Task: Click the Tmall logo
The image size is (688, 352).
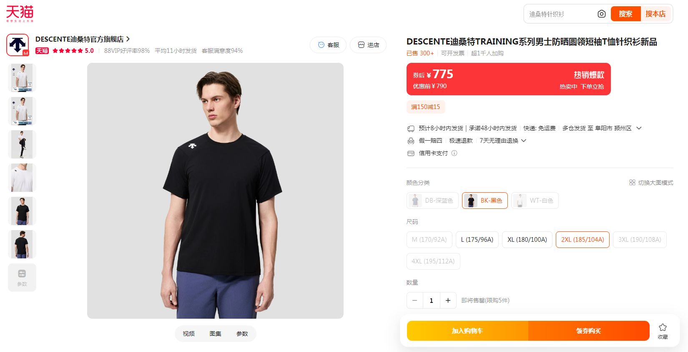Action: [x=20, y=14]
